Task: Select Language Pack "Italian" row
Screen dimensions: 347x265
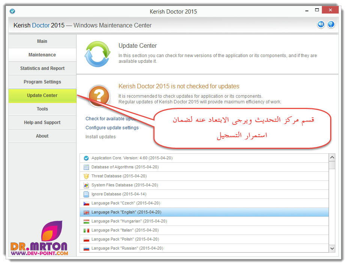Action: coord(204,230)
